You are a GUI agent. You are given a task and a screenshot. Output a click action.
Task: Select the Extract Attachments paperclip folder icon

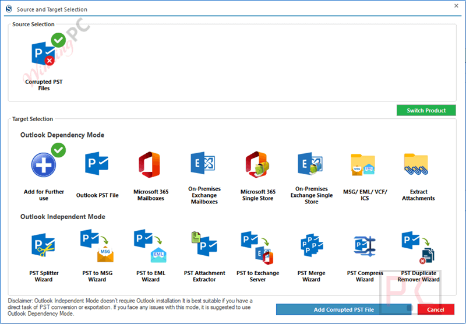[416, 164]
